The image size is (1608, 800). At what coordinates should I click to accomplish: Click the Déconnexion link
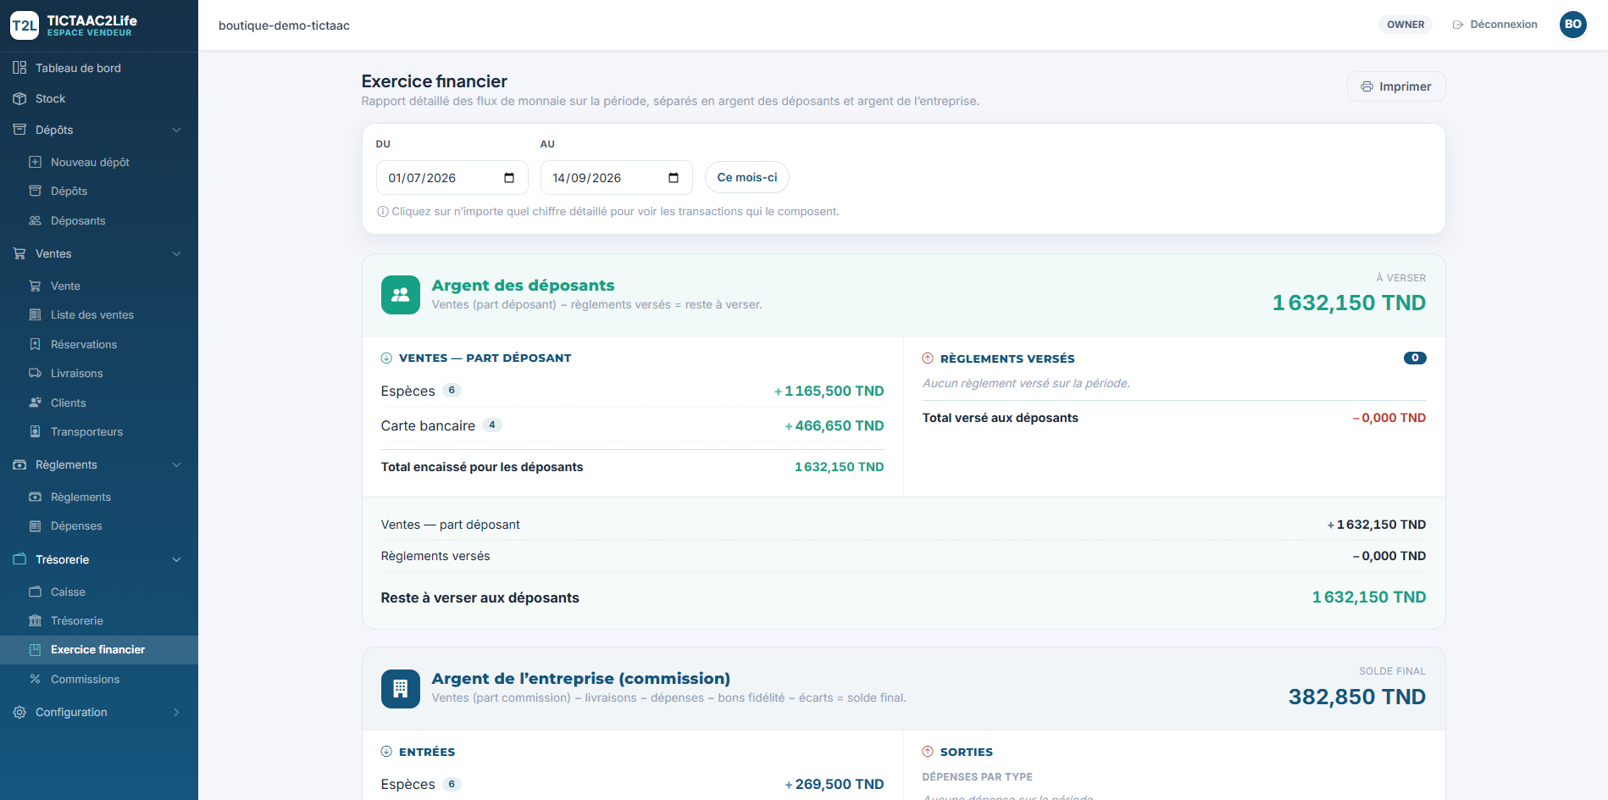(x=1495, y=25)
